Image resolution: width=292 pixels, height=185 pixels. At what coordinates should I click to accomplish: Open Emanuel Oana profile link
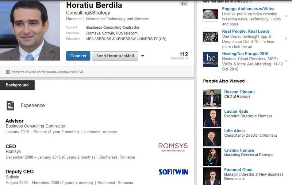point(238,170)
